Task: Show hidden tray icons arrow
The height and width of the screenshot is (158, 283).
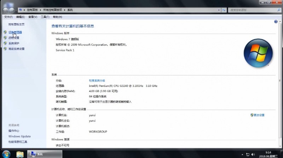Action: 242,154
